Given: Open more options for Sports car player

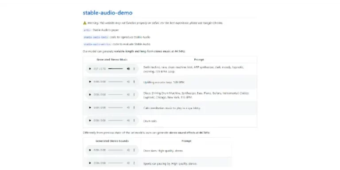Looking at the screenshot, I should click(x=134, y=163).
